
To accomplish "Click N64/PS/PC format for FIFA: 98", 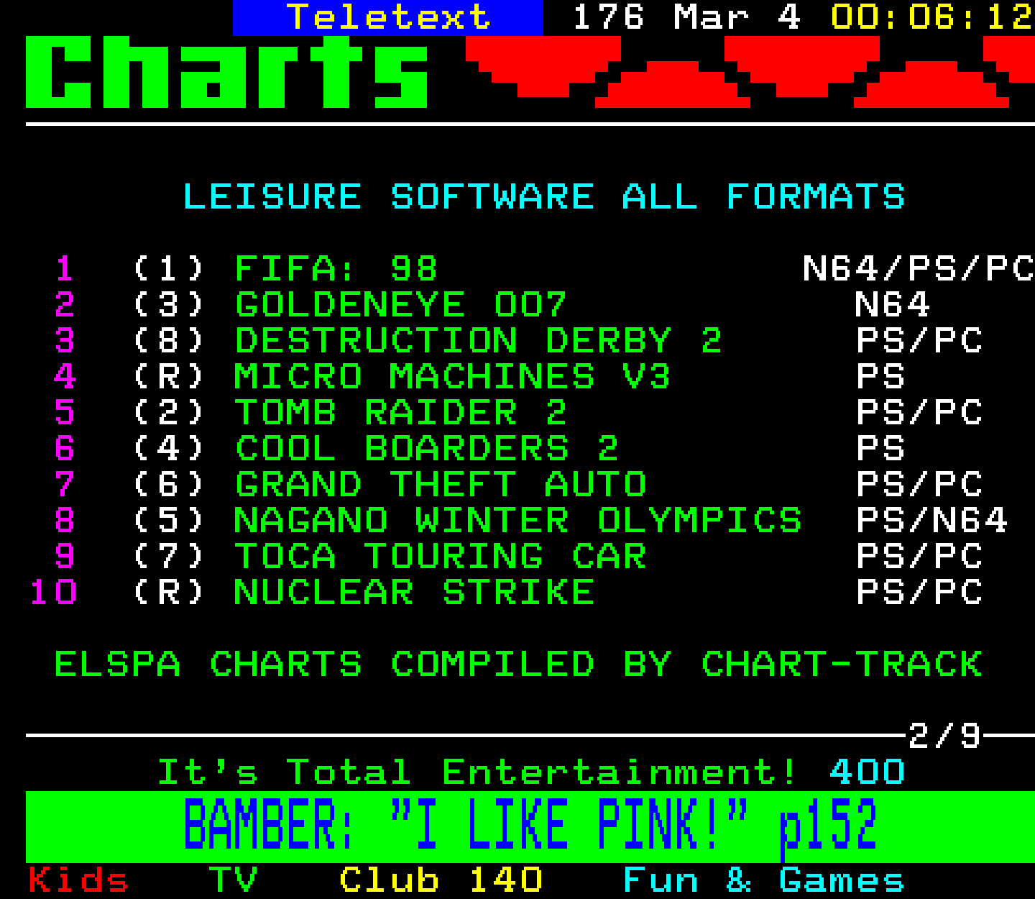I will (x=919, y=269).
